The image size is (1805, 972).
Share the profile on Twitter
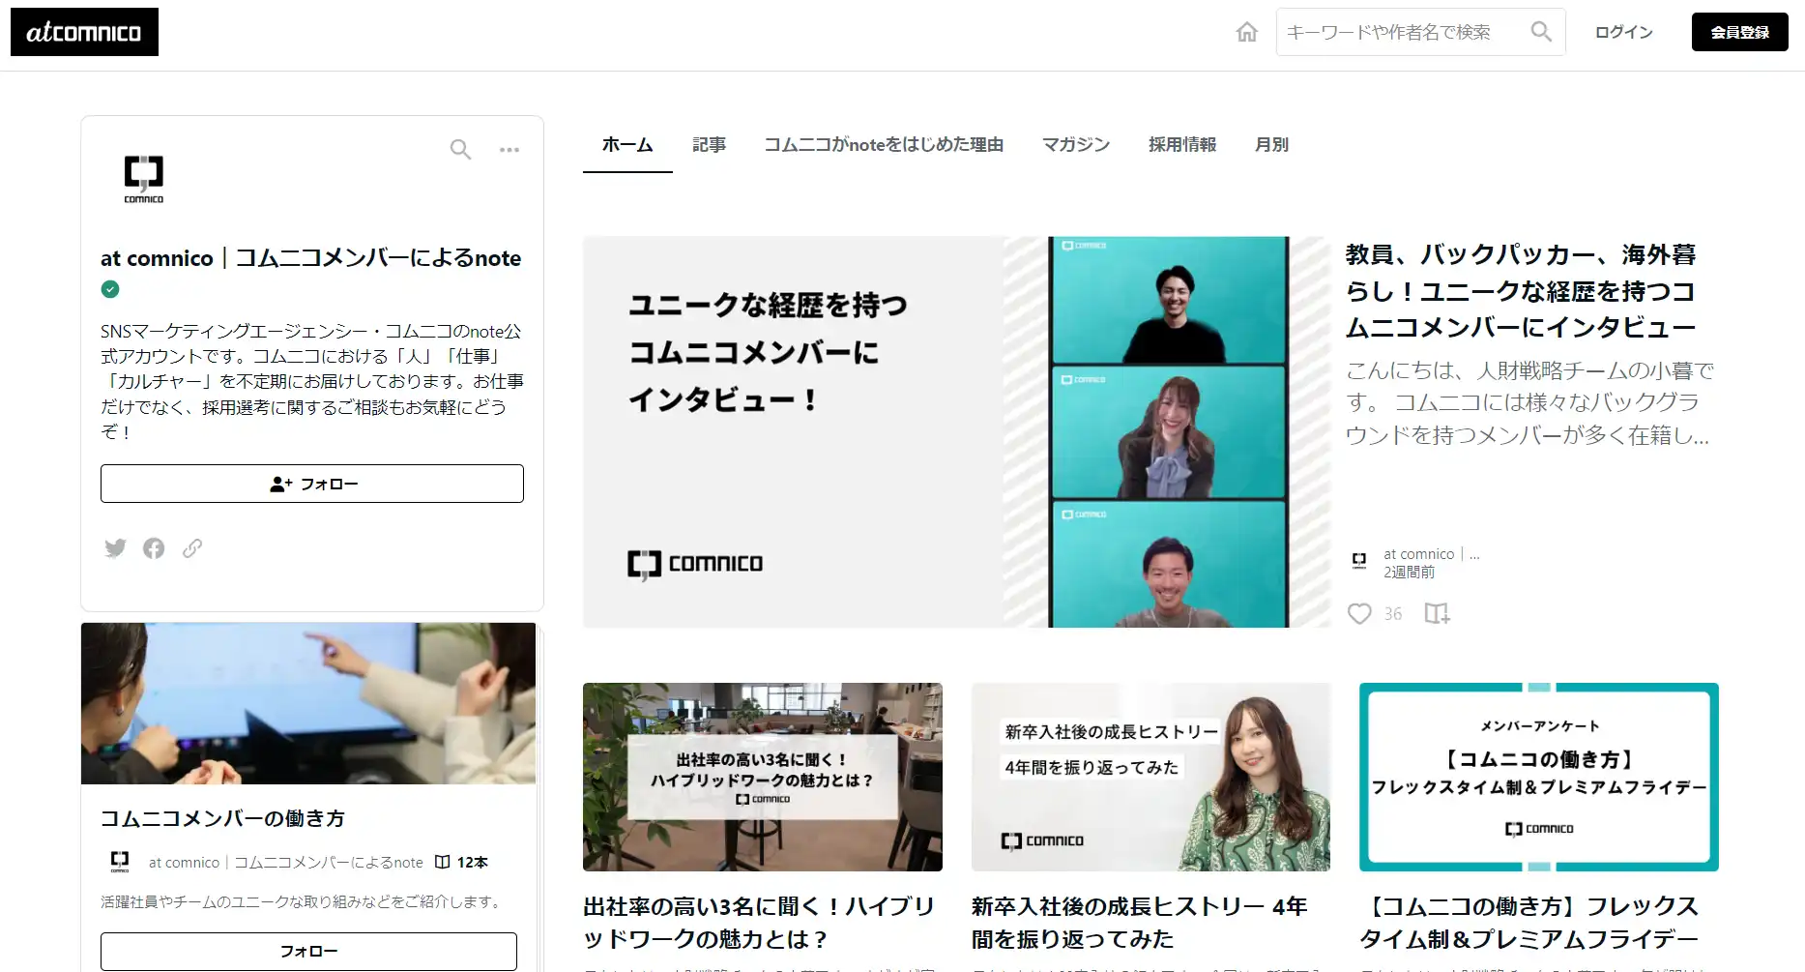(115, 548)
